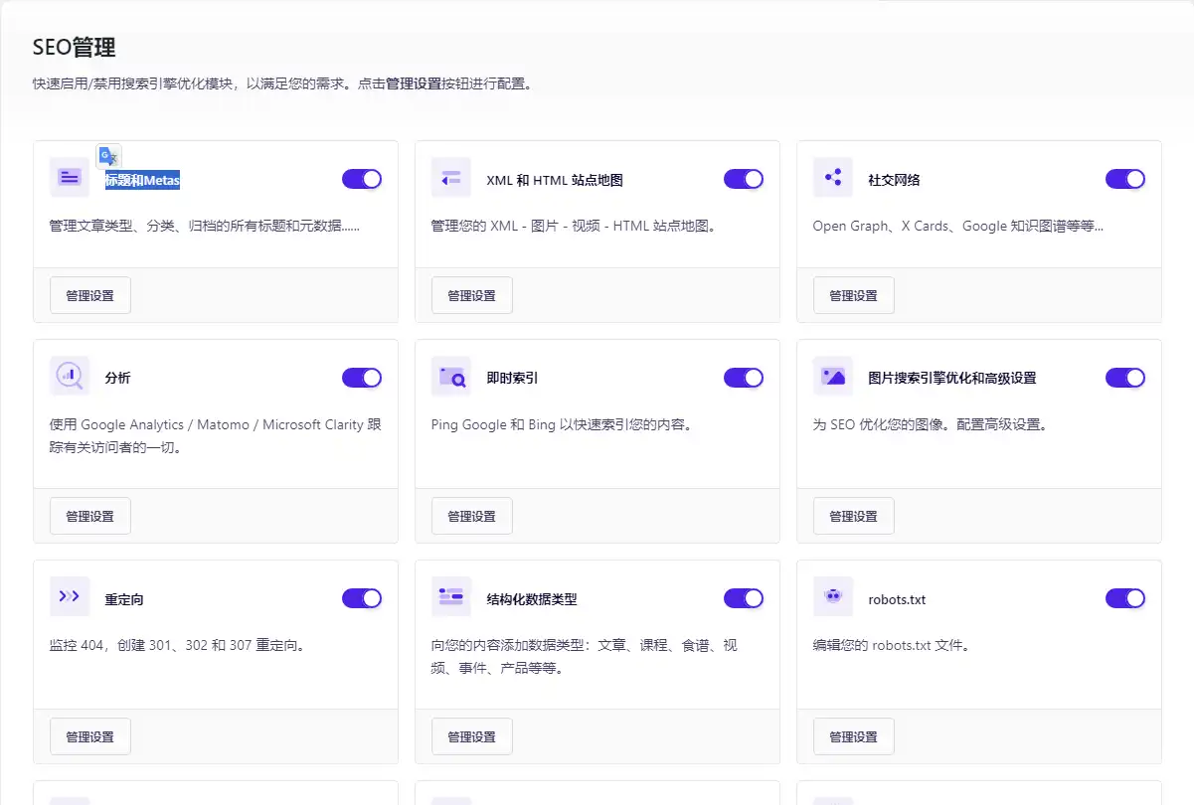Screen dimensions: 1194x805
Task: Click the 标题和Metas card icon
Action: point(68,177)
